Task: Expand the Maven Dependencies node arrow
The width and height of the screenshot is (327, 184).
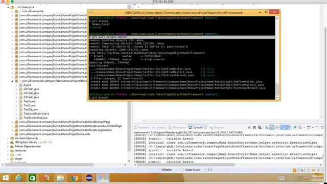Action: tap(8, 147)
